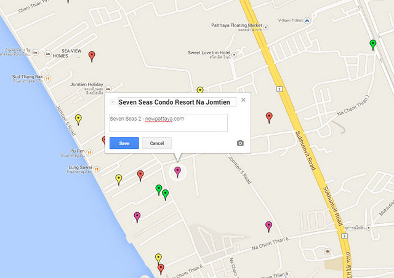Select the circled magenta marker below the popup
This screenshot has height=278, width=394.
pos(177,172)
